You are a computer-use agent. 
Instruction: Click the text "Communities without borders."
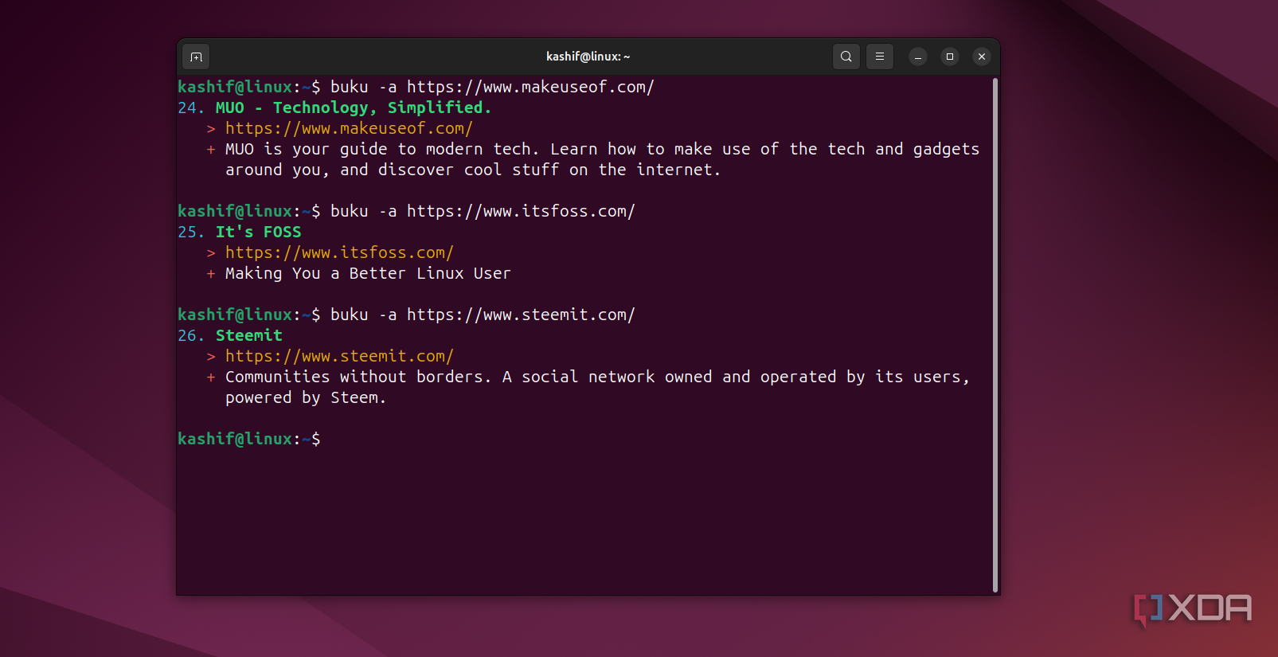358,377
